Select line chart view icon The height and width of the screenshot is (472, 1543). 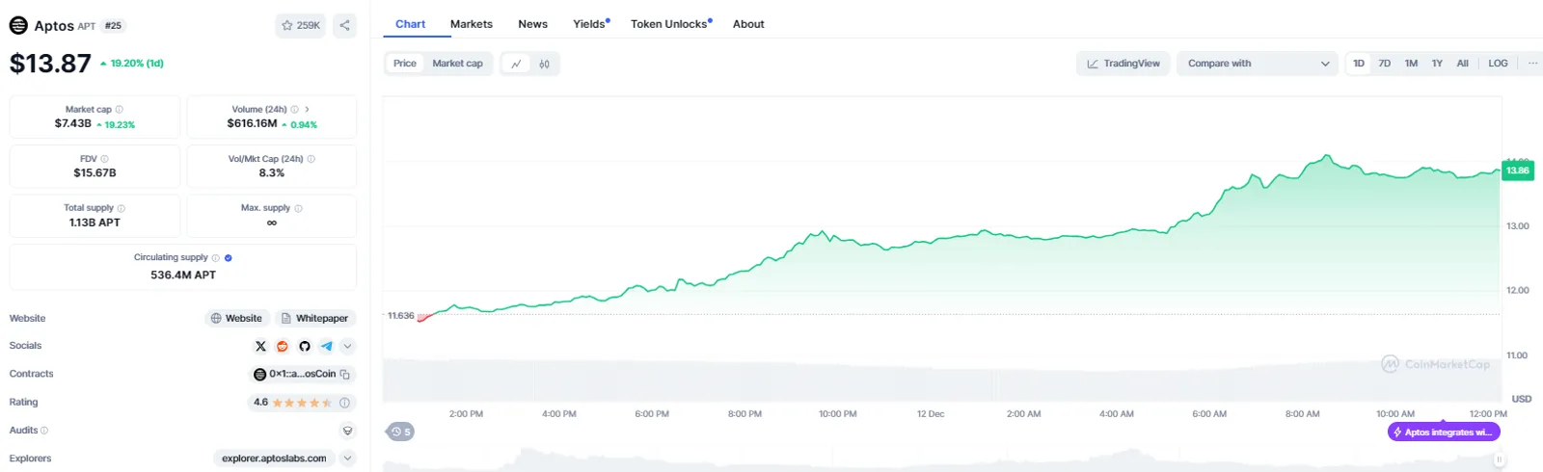pos(516,64)
